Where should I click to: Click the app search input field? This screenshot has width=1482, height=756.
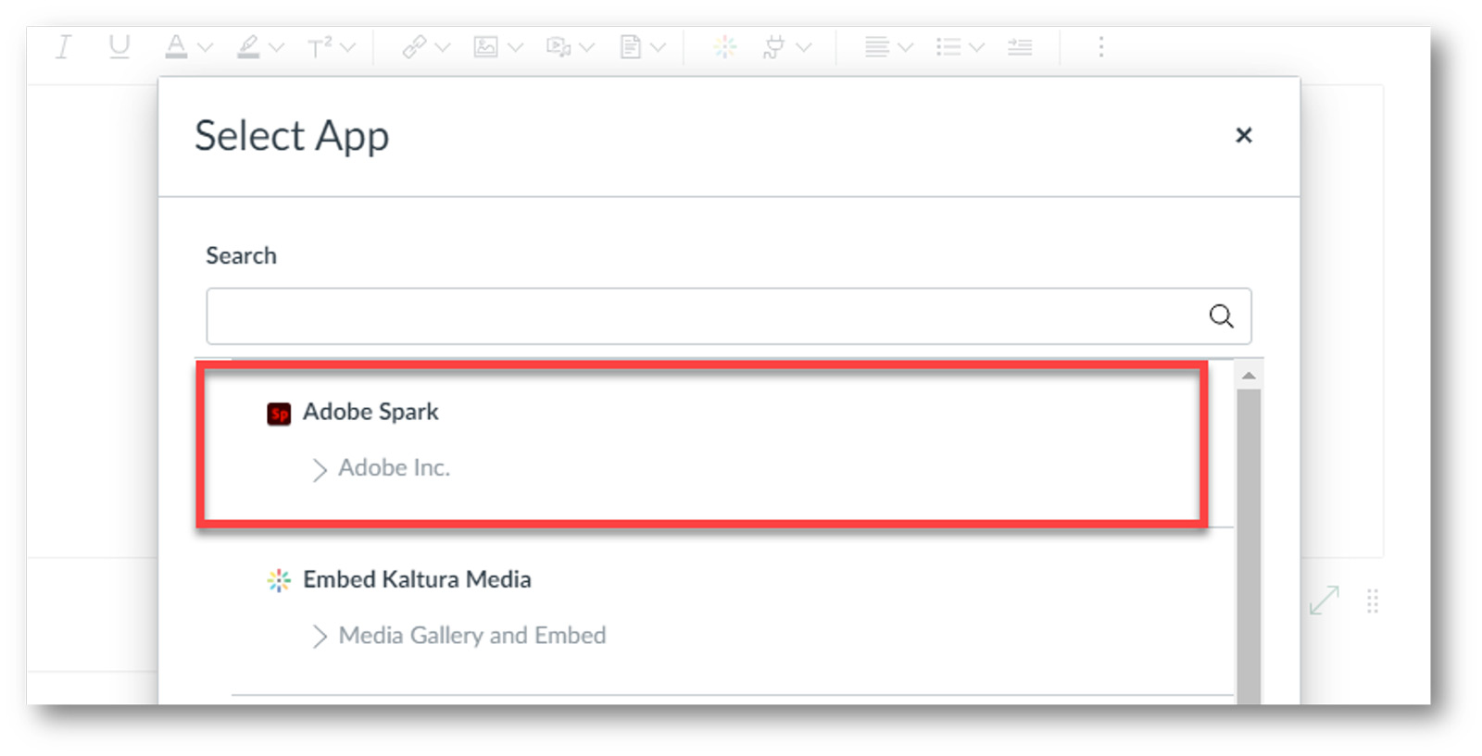click(704, 316)
